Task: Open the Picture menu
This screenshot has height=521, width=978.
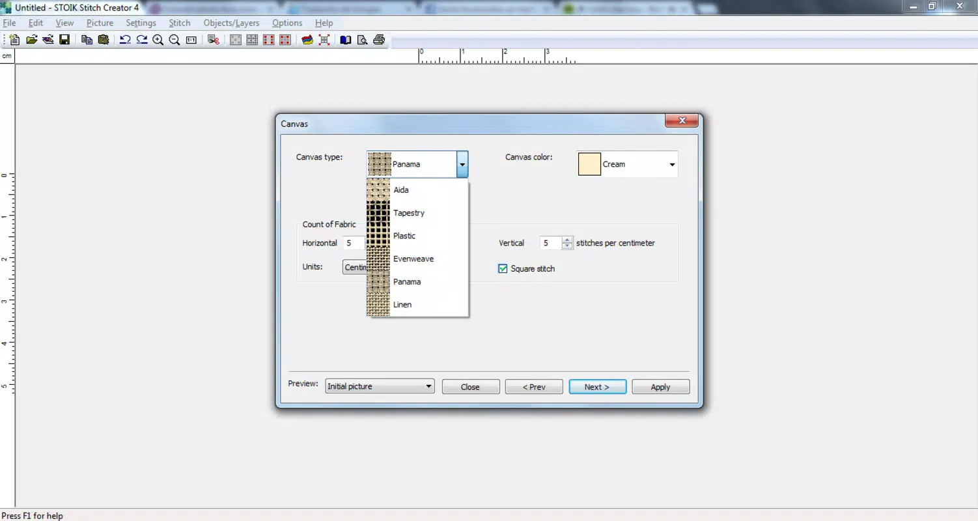Action: coord(100,23)
